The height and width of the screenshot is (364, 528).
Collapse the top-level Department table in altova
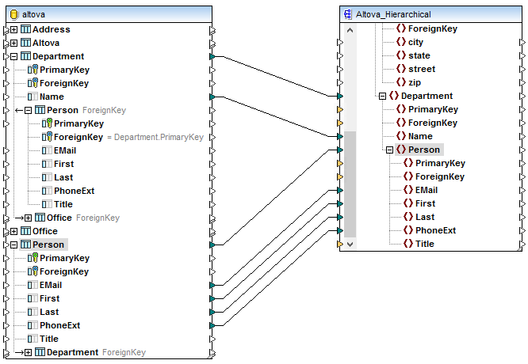click(x=14, y=56)
